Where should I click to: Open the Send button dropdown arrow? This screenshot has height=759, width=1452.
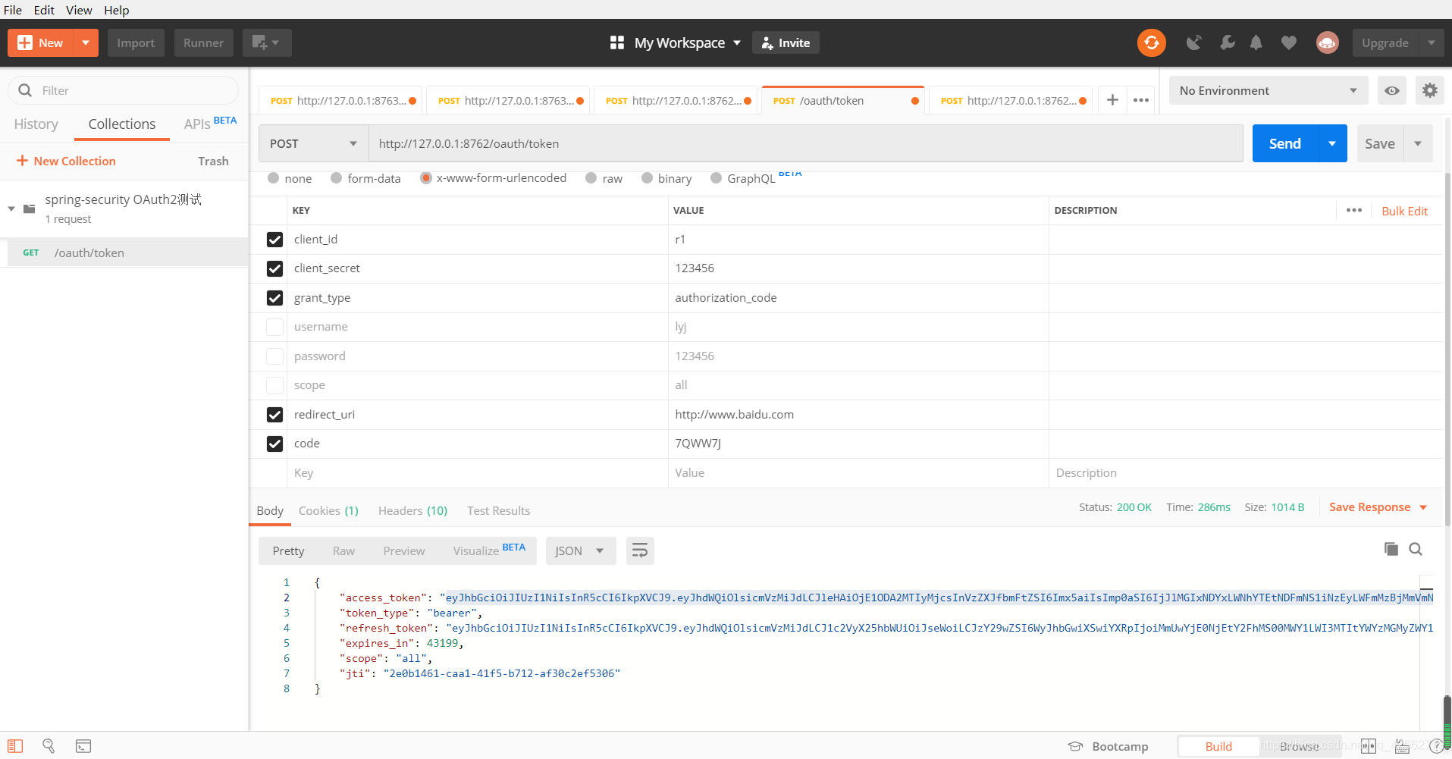click(1332, 143)
